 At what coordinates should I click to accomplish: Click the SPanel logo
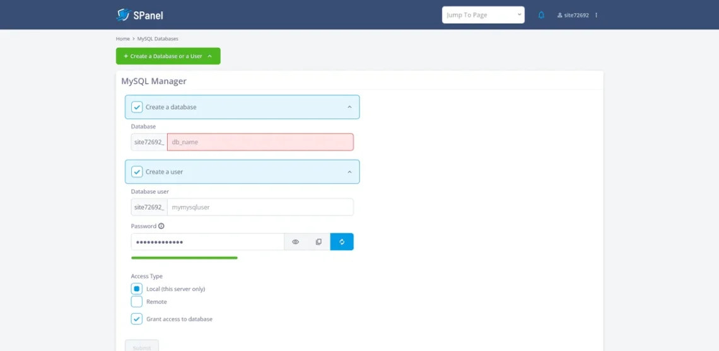[139, 15]
